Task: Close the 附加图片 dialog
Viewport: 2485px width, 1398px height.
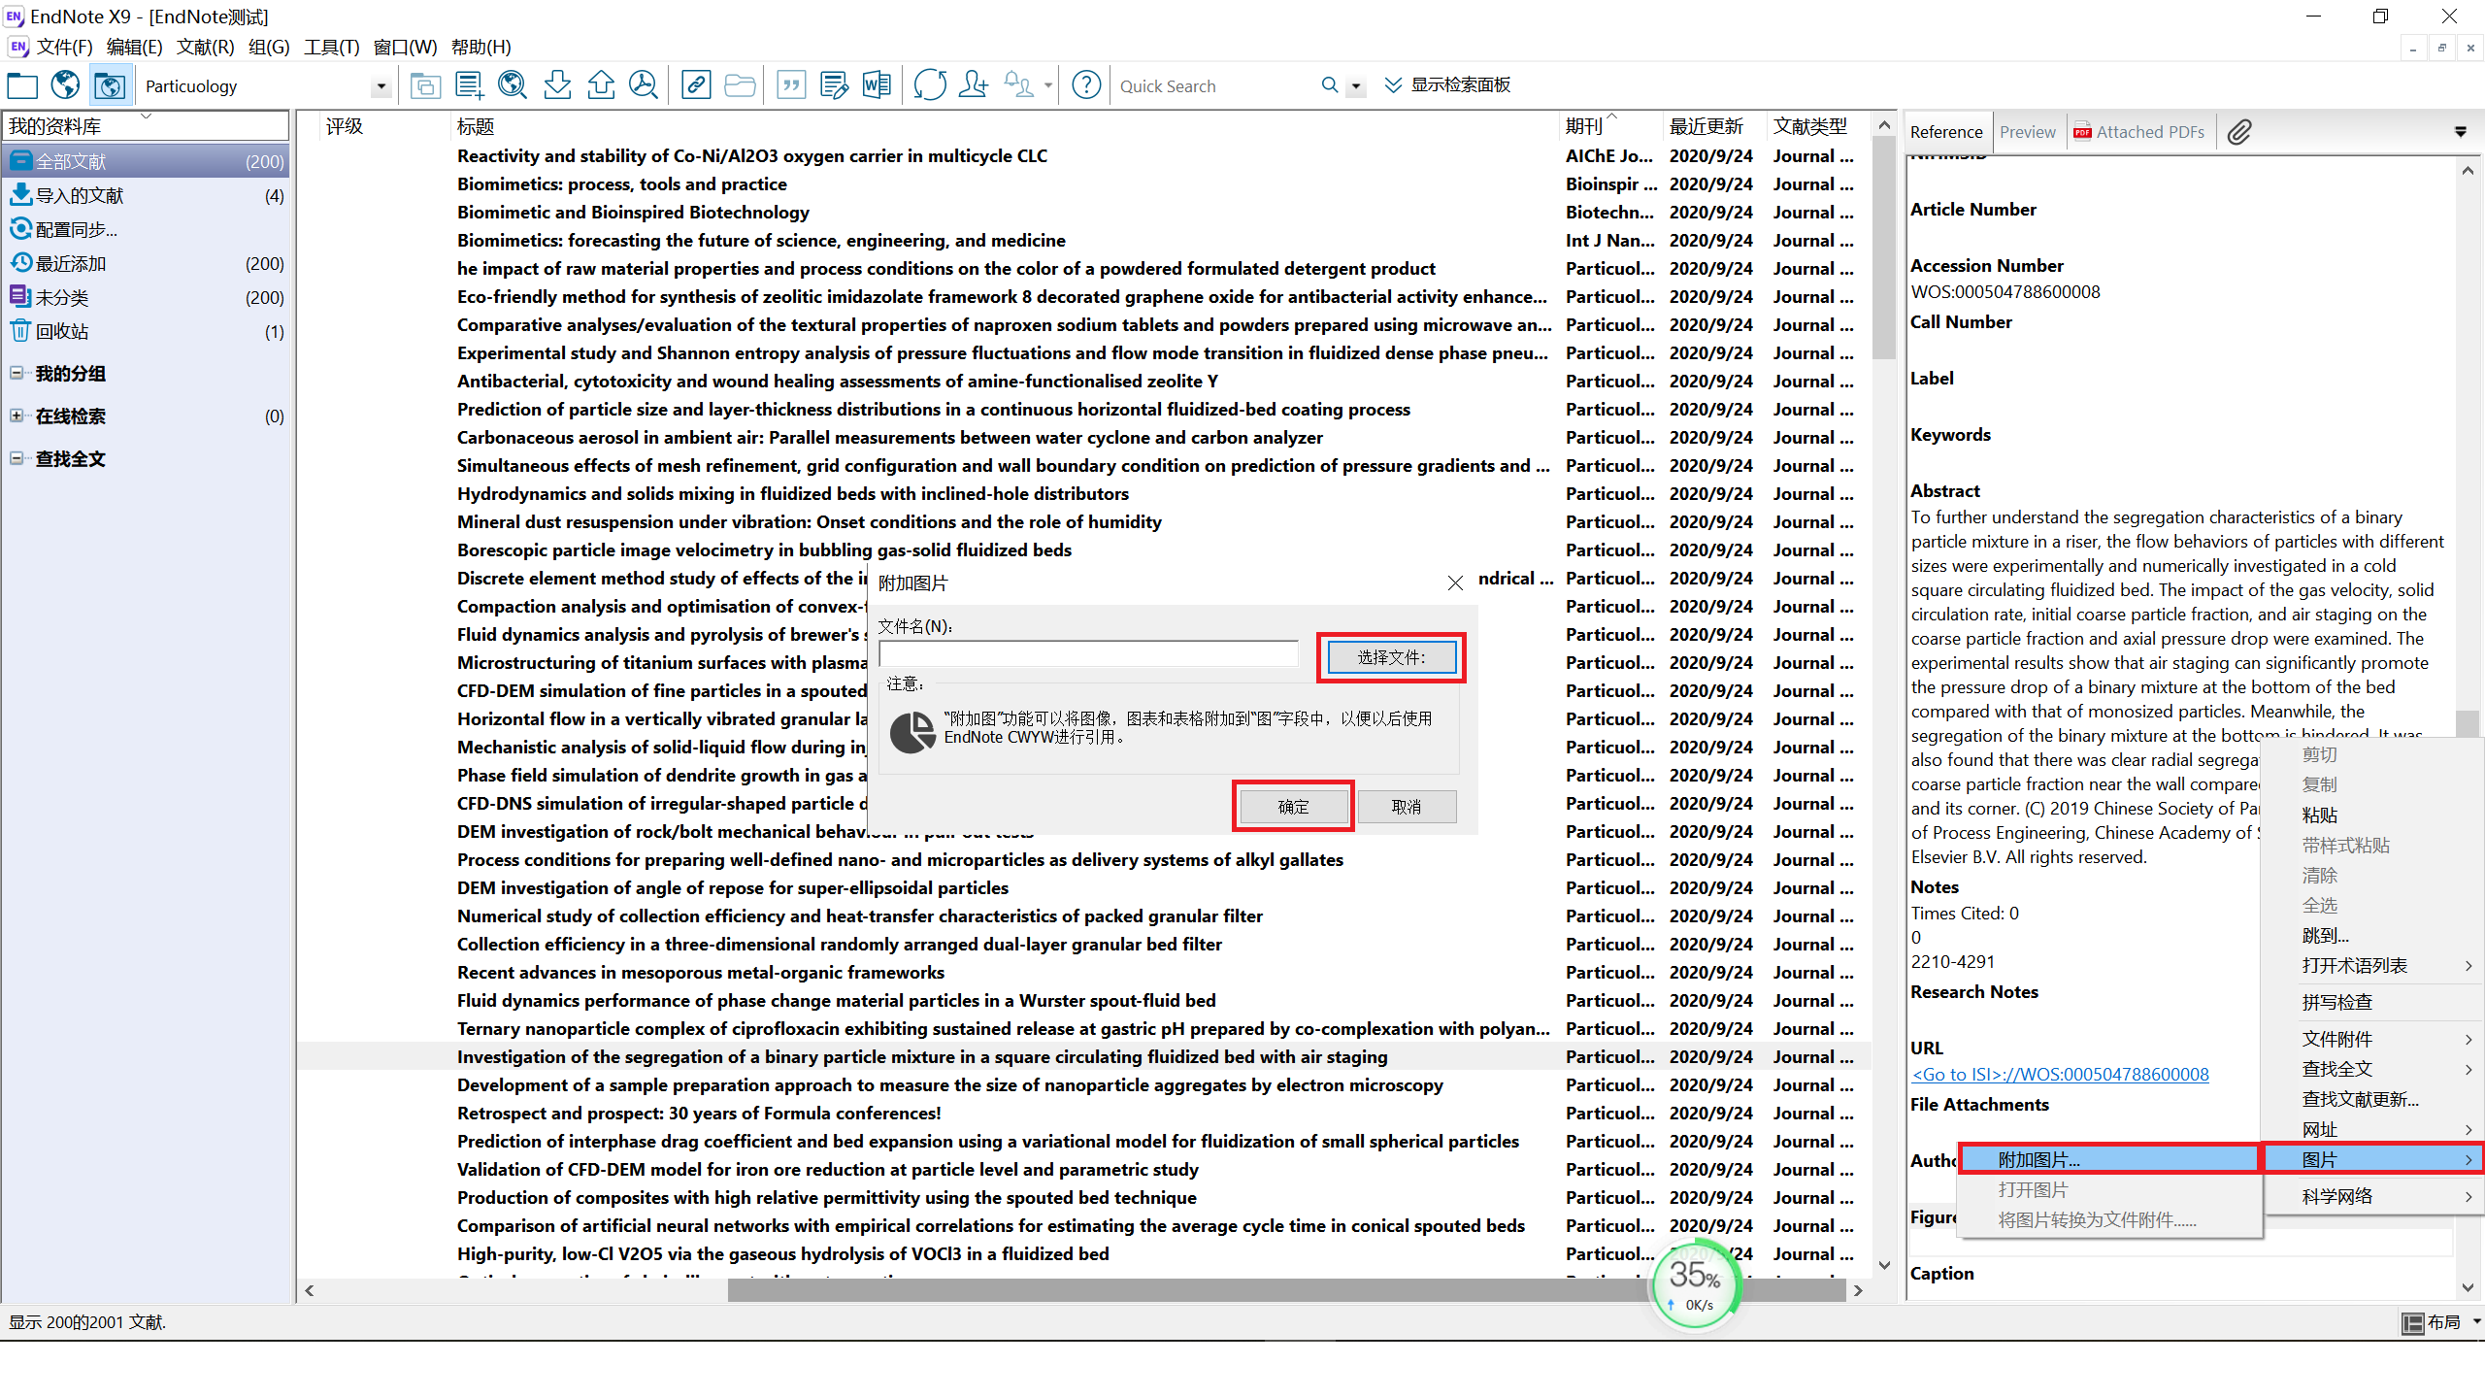Action: 1455,582
